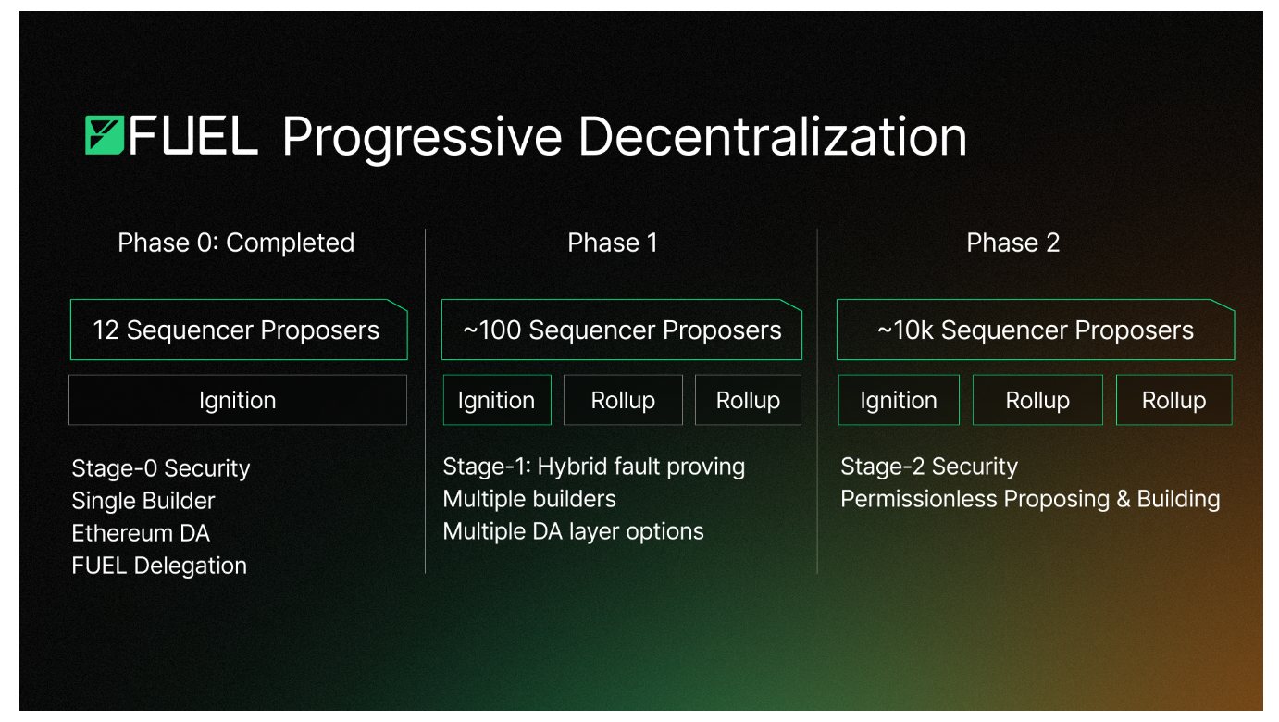Click the Ignition box under Phase 2
This screenshot has height=722, width=1279.
tap(899, 400)
